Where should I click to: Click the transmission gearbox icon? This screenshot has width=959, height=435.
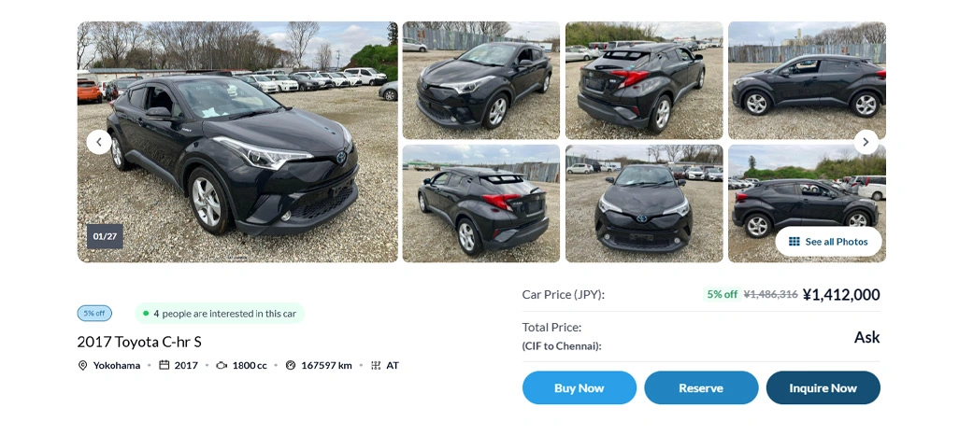tap(376, 365)
